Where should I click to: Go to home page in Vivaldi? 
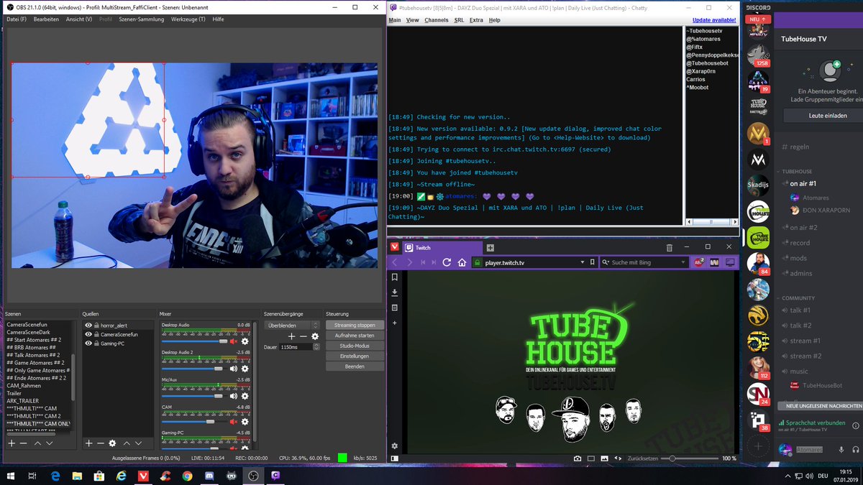(462, 262)
